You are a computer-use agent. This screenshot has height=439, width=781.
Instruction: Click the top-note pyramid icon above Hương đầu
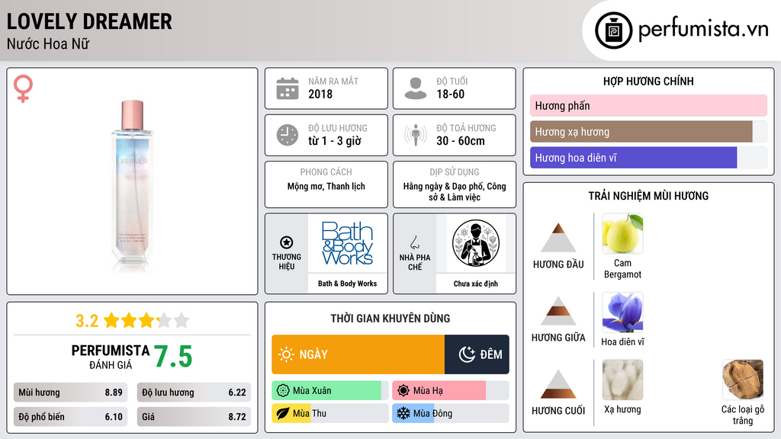(558, 238)
